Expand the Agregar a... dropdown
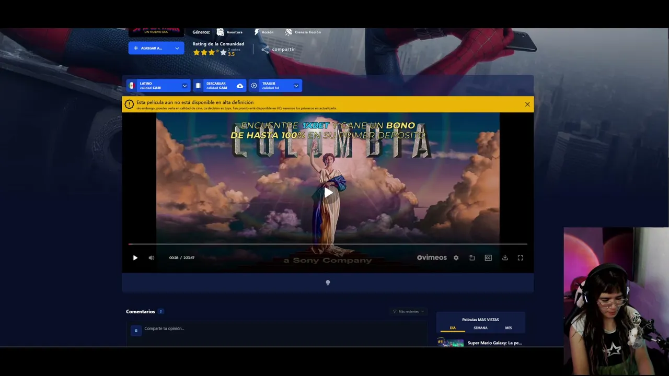Viewport: 669px width, 376px height. (x=156, y=48)
